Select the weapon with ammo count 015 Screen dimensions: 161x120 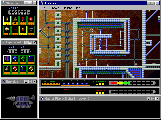click(15, 20)
